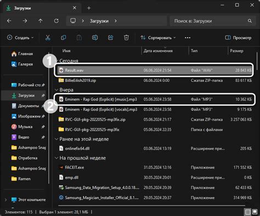Select Загрузки in the sidebar
This screenshot has width=260, height=216.
[x=24, y=96]
